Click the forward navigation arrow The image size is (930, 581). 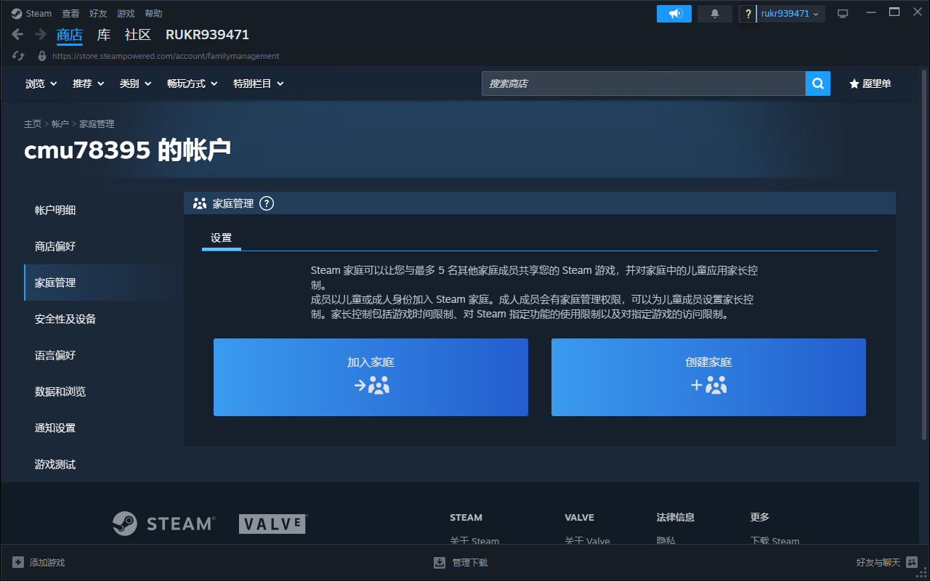tap(41, 34)
